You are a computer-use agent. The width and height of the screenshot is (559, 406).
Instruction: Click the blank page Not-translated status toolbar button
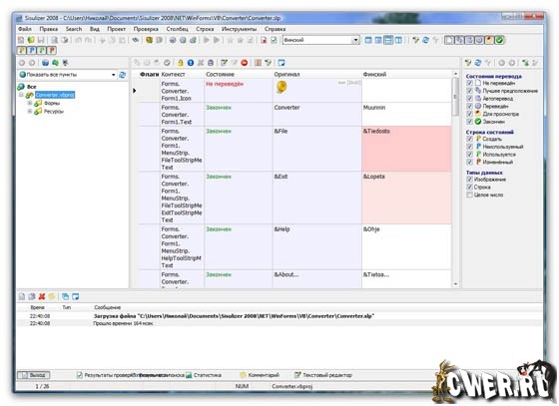449,40
